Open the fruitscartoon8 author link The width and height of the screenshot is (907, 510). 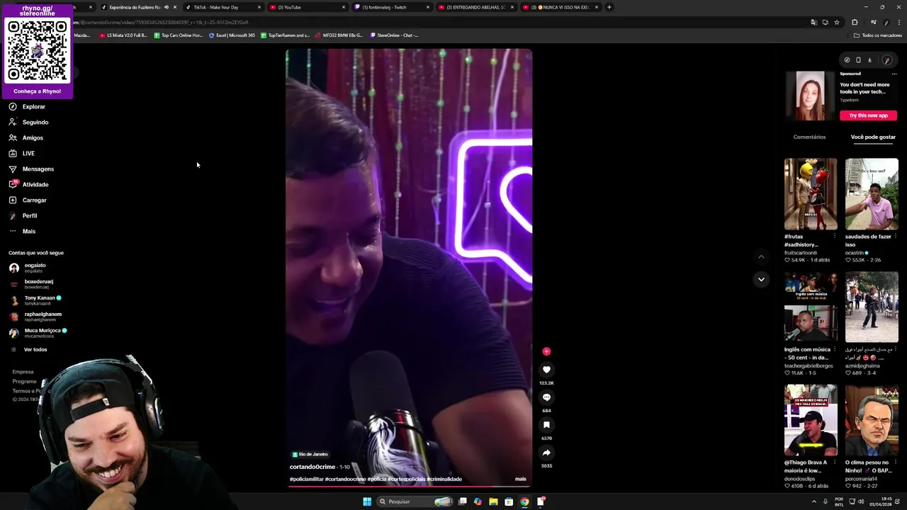[x=801, y=253]
